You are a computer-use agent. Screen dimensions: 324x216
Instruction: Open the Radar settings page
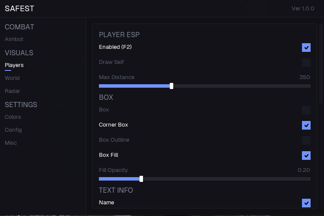13,91
